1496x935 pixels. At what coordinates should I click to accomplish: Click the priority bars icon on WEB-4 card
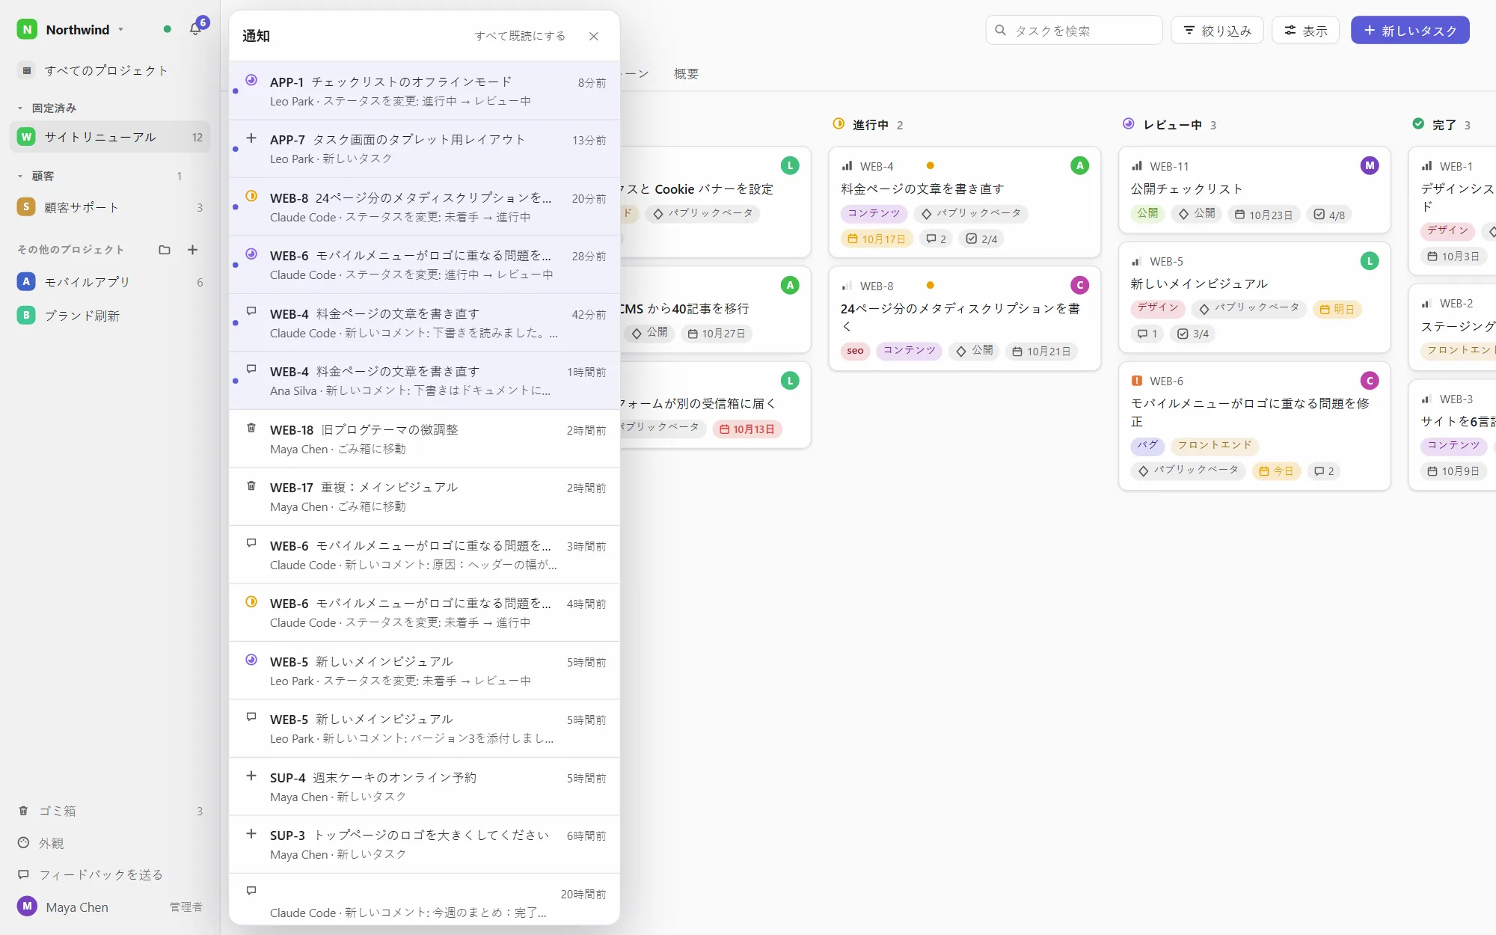click(847, 166)
